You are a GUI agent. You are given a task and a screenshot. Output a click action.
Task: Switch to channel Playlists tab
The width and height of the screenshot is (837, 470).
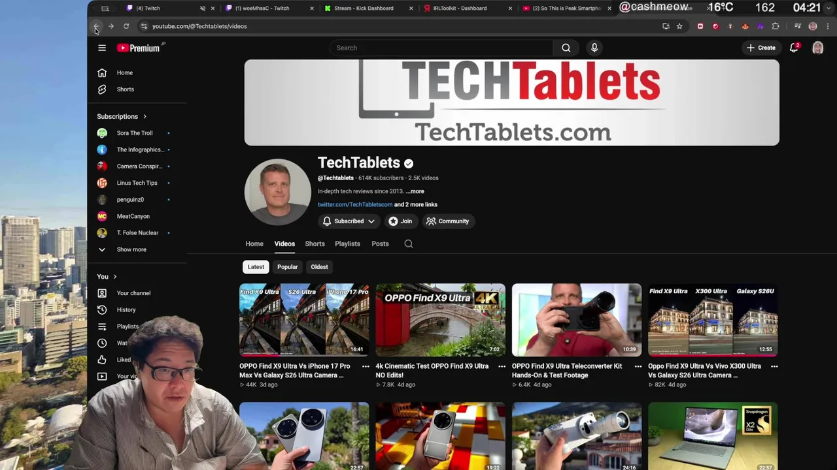click(347, 243)
